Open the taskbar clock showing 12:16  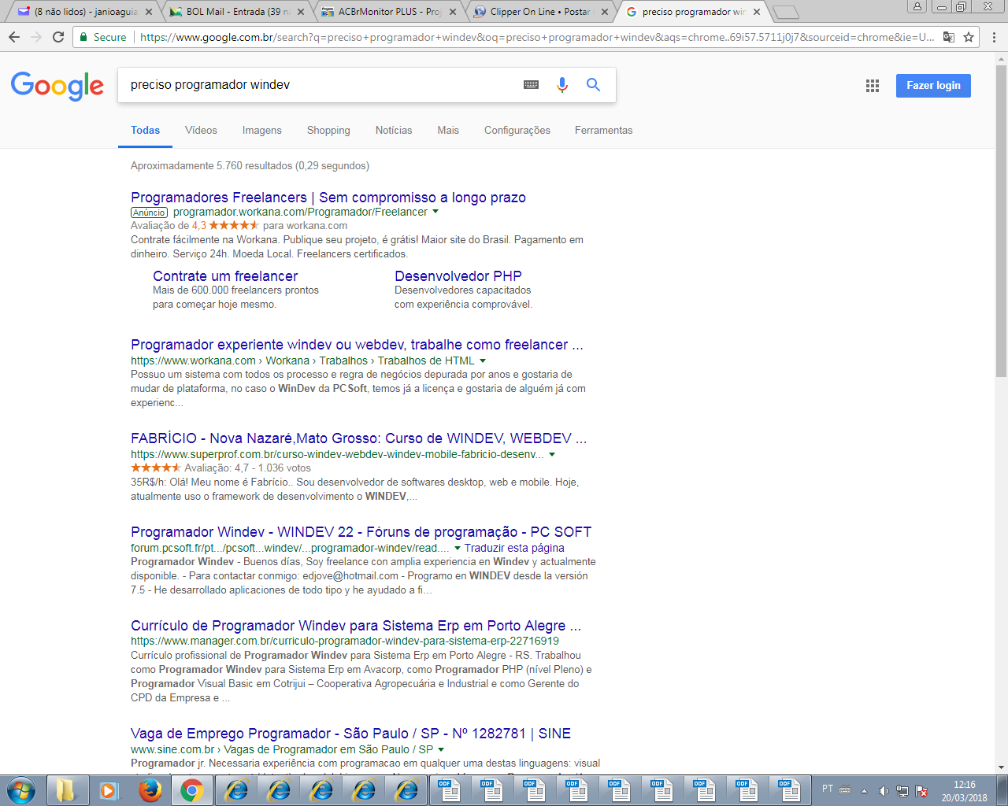coord(964,791)
